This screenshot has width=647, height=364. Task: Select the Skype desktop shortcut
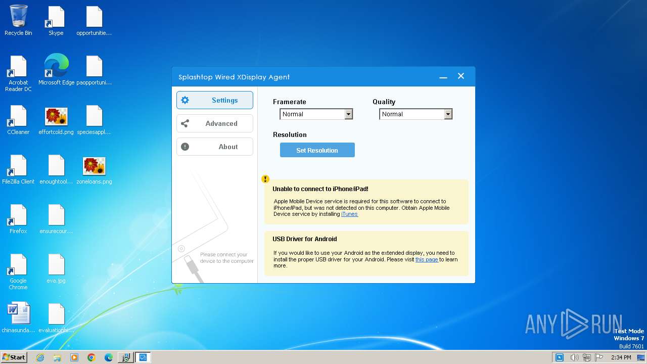point(56,21)
